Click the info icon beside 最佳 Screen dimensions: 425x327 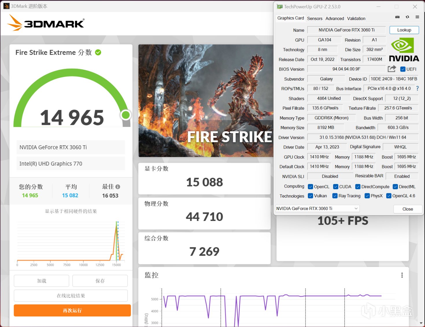118,187
